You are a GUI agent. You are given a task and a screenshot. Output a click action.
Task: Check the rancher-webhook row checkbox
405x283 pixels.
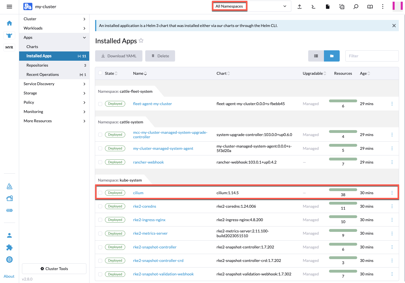[x=100, y=162]
